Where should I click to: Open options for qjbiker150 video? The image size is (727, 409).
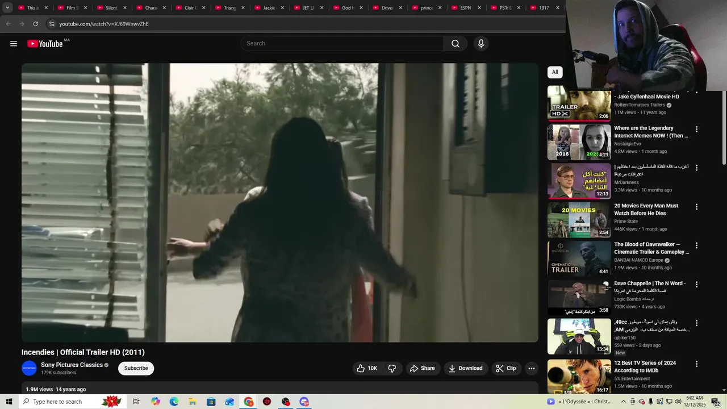[696, 323]
